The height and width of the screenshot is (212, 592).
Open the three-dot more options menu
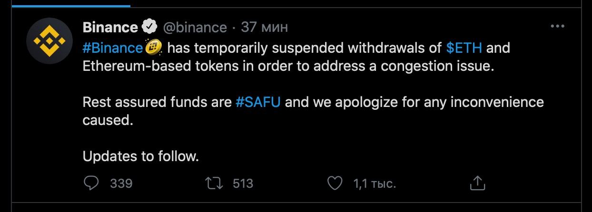point(557,27)
